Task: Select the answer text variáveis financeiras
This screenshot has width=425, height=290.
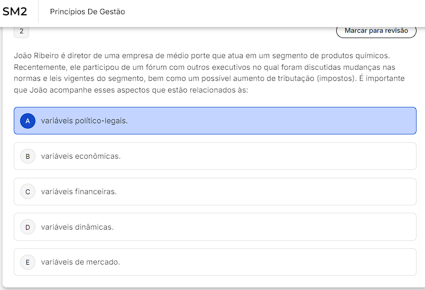Action: click(79, 192)
